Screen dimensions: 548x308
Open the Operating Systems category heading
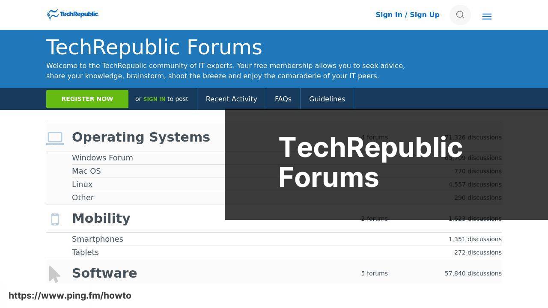click(141, 137)
